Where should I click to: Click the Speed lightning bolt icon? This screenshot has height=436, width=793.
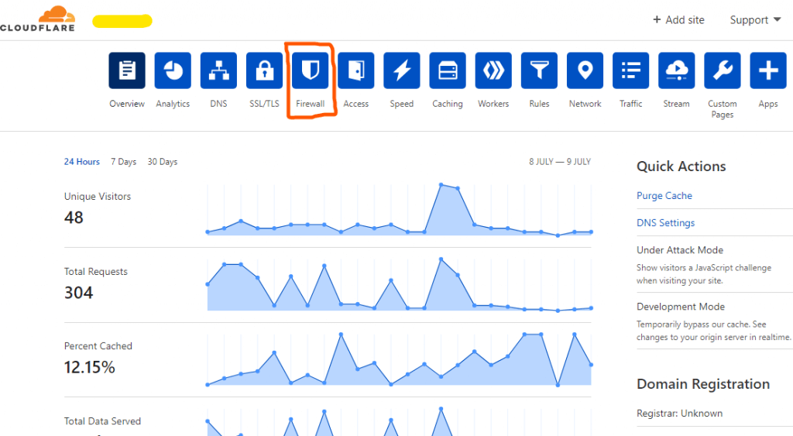(402, 71)
